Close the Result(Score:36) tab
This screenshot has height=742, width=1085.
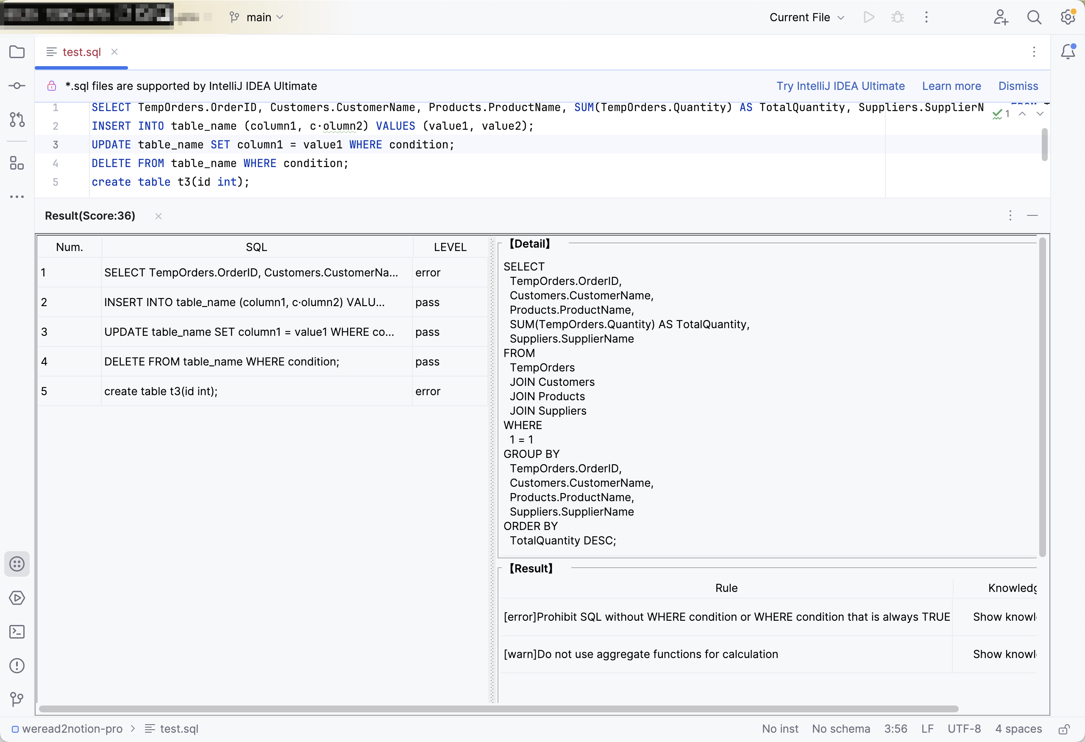[x=159, y=216]
